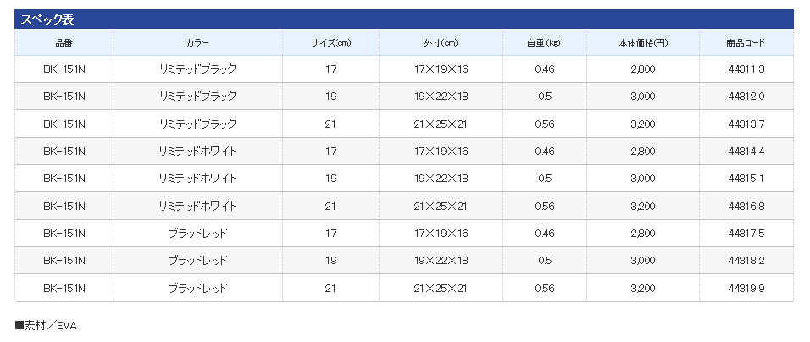Click first リミテッドホワイト color cell
This screenshot has width=810, height=342.
coord(197,152)
